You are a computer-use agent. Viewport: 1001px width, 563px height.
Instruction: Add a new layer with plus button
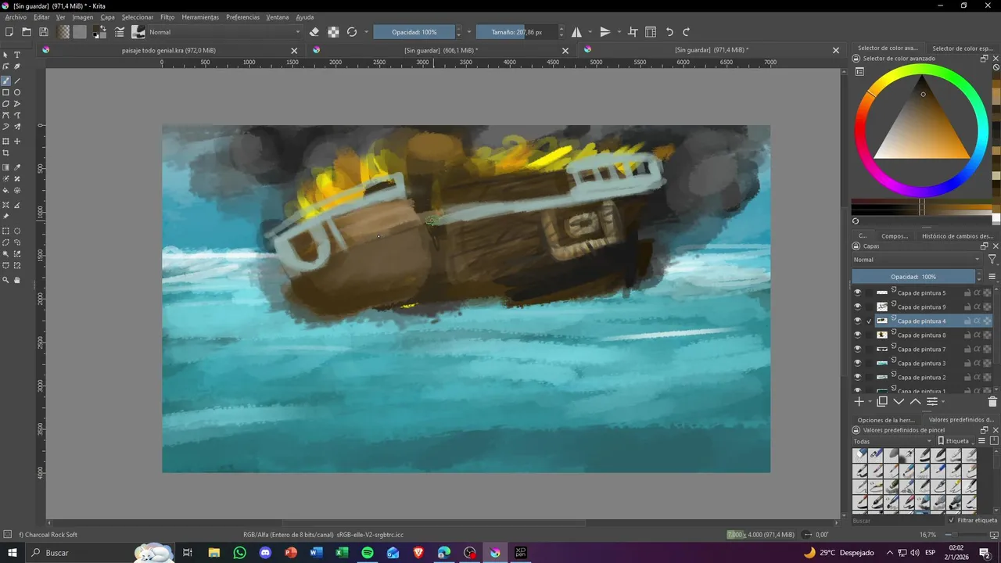click(x=859, y=401)
